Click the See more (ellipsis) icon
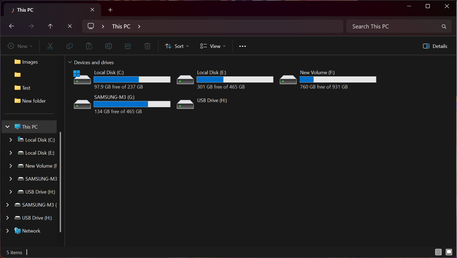The height and width of the screenshot is (258, 457). click(242, 46)
